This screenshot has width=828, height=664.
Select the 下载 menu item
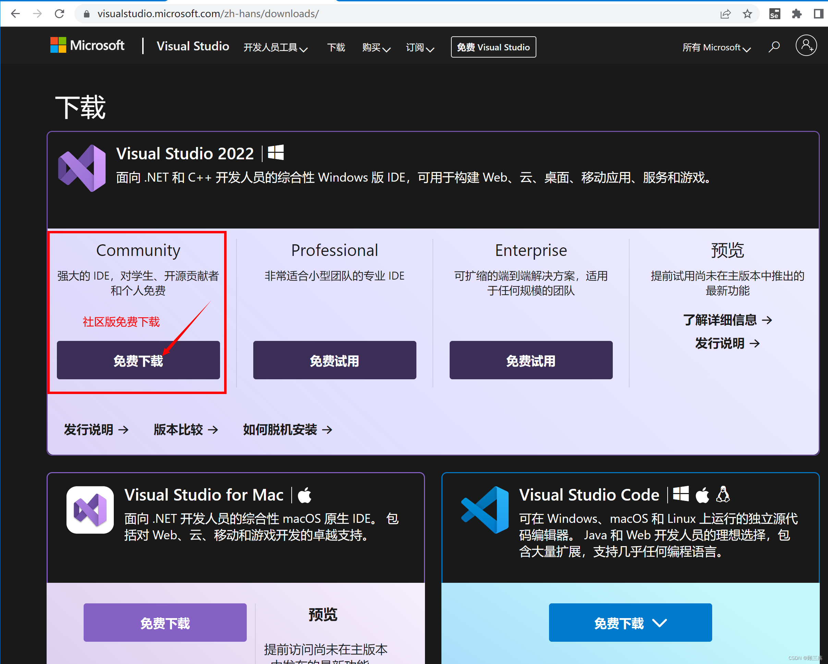click(x=336, y=47)
